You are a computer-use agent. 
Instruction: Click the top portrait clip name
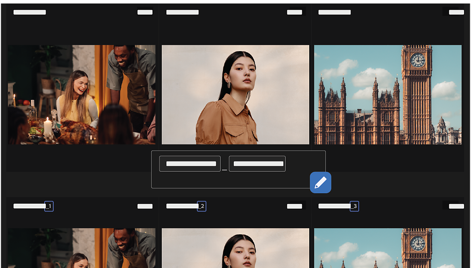pos(182,12)
